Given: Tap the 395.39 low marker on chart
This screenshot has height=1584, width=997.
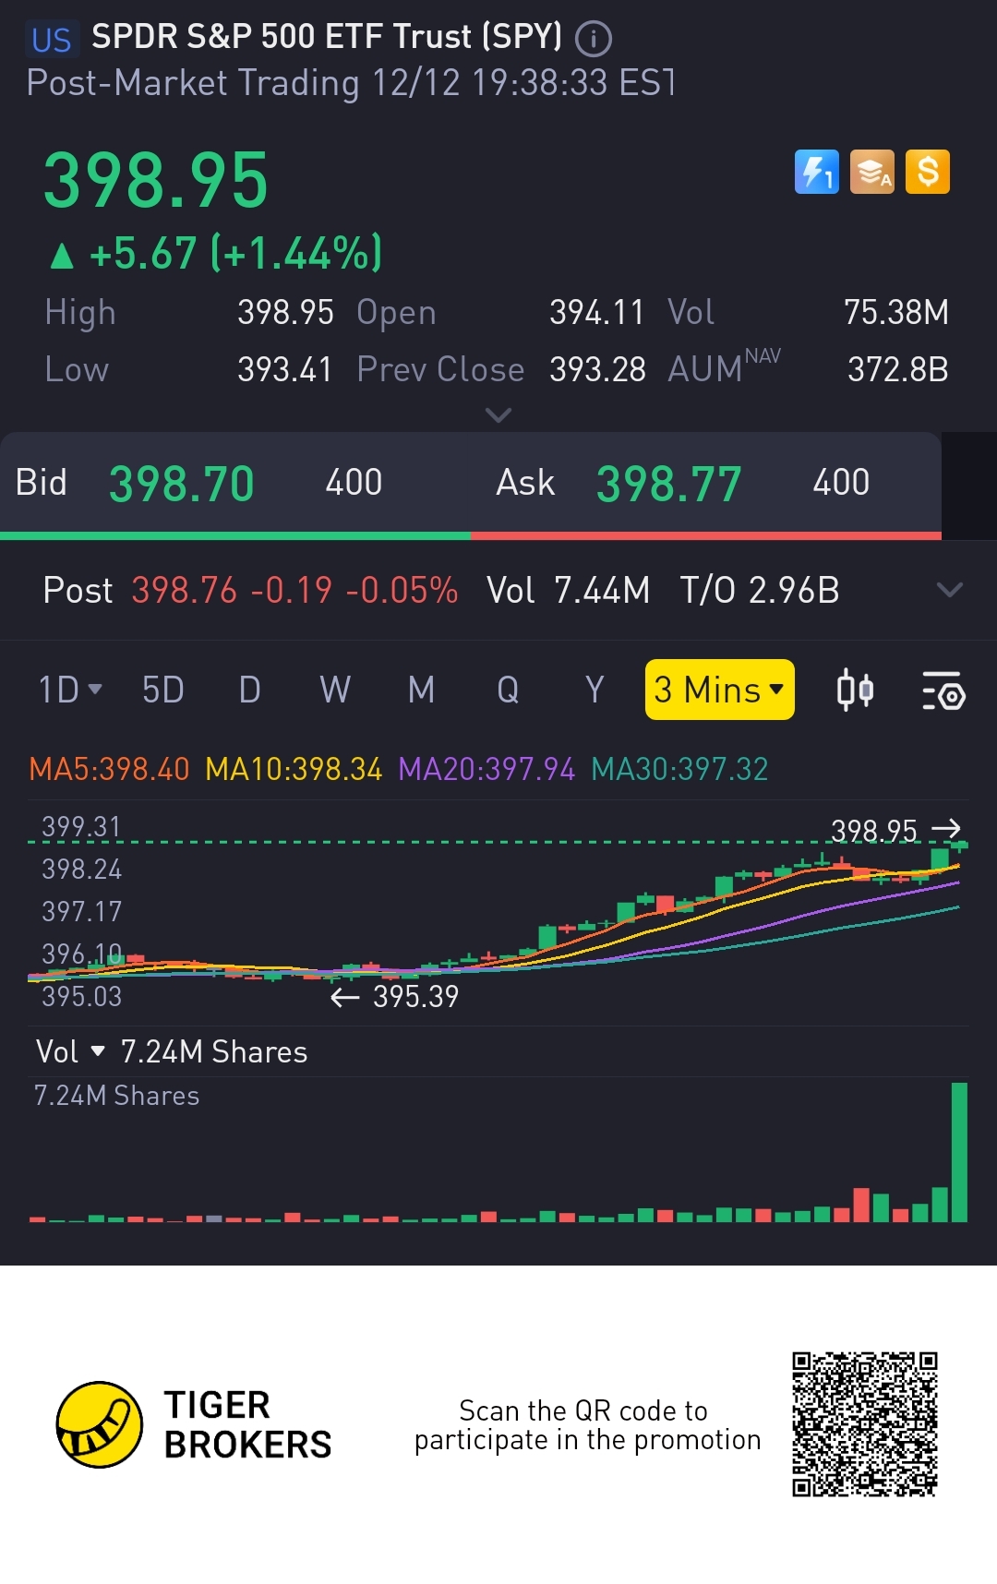Looking at the screenshot, I should click(395, 996).
